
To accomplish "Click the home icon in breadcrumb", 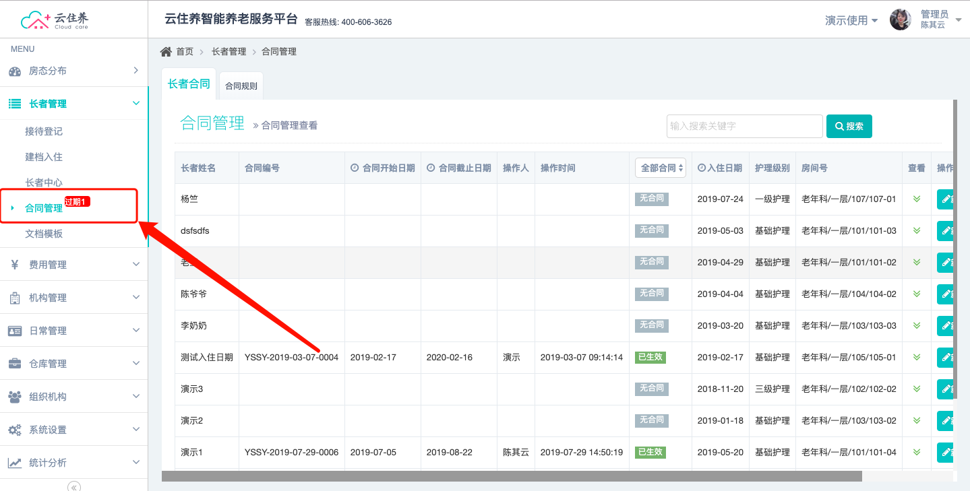I will pyautogui.click(x=166, y=52).
